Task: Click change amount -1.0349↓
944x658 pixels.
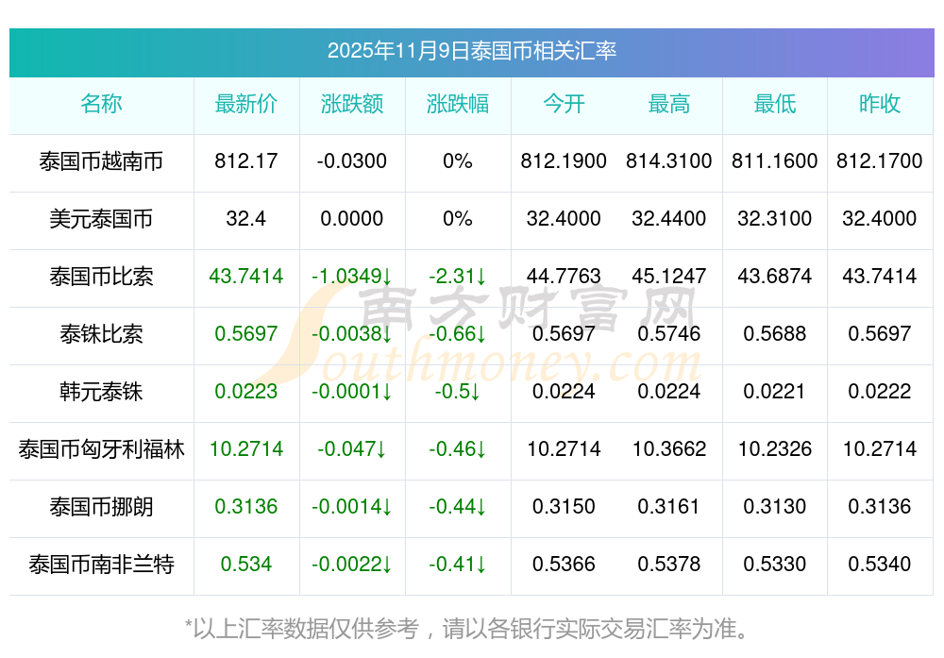Action: pos(351,277)
